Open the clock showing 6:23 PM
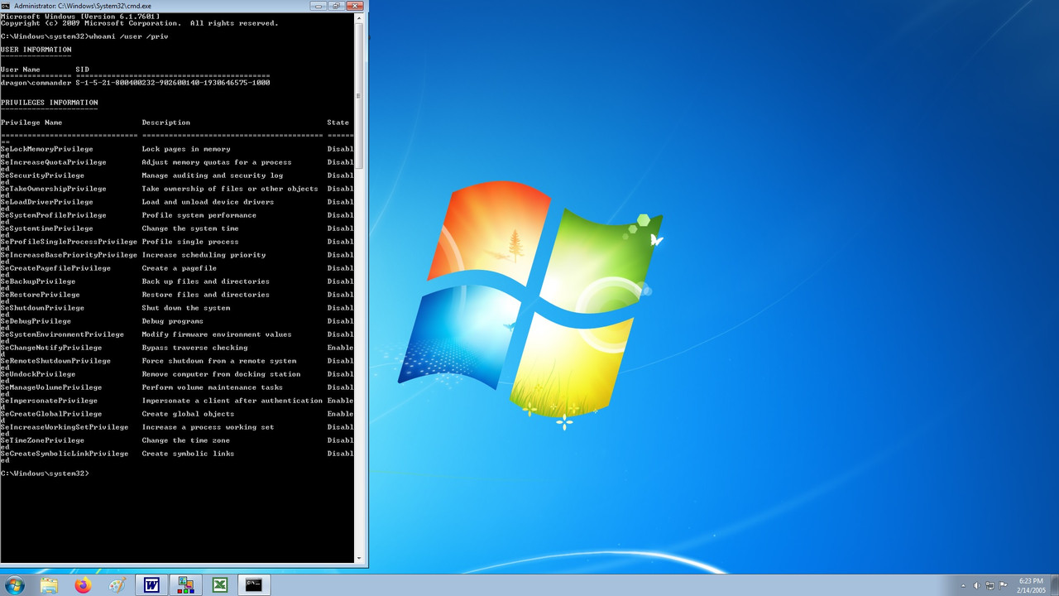This screenshot has width=1059, height=596. coord(1031,585)
